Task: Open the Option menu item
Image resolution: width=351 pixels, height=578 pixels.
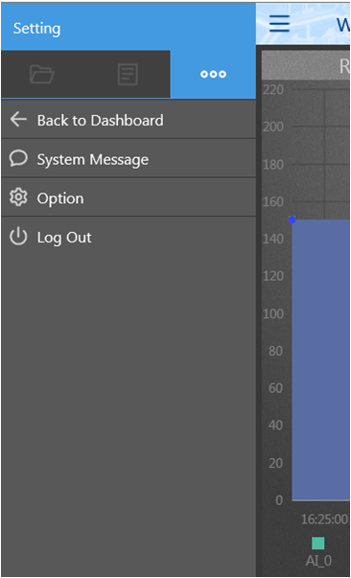Action: (x=129, y=198)
